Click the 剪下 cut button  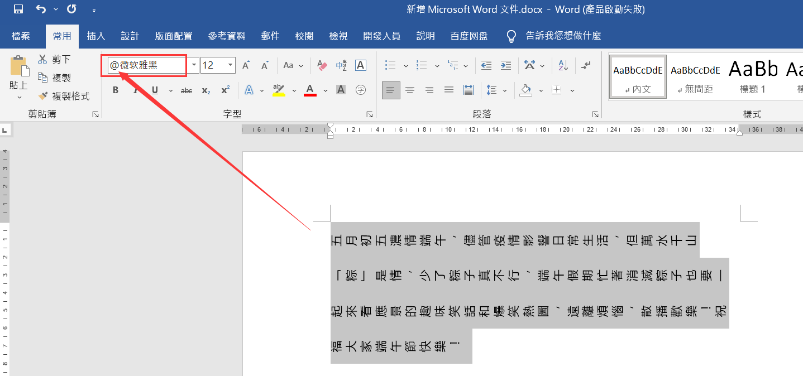(55, 59)
